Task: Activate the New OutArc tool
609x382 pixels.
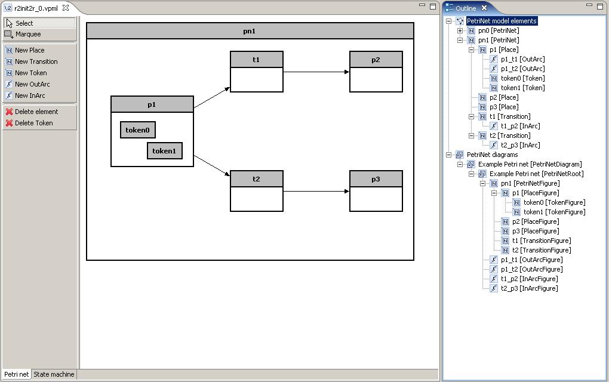Action: (x=39, y=84)
